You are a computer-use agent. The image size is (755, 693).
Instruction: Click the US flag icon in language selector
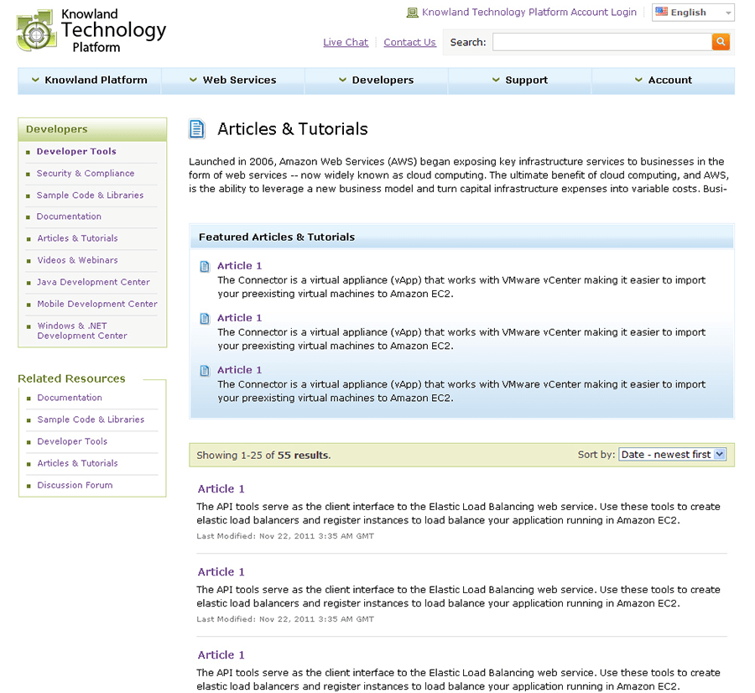[662, 12]
